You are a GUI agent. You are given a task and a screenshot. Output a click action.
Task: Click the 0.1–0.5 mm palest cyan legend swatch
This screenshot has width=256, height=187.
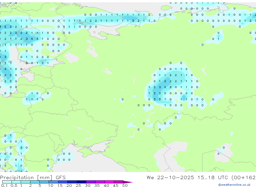coord(7,182)
